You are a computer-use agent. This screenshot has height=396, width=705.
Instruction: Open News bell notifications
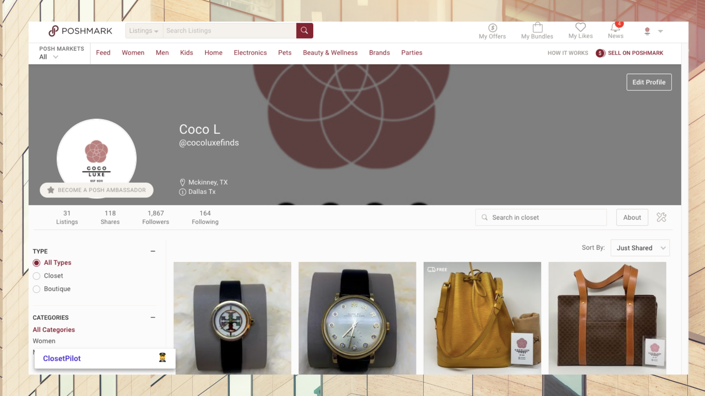coord(616,27)
